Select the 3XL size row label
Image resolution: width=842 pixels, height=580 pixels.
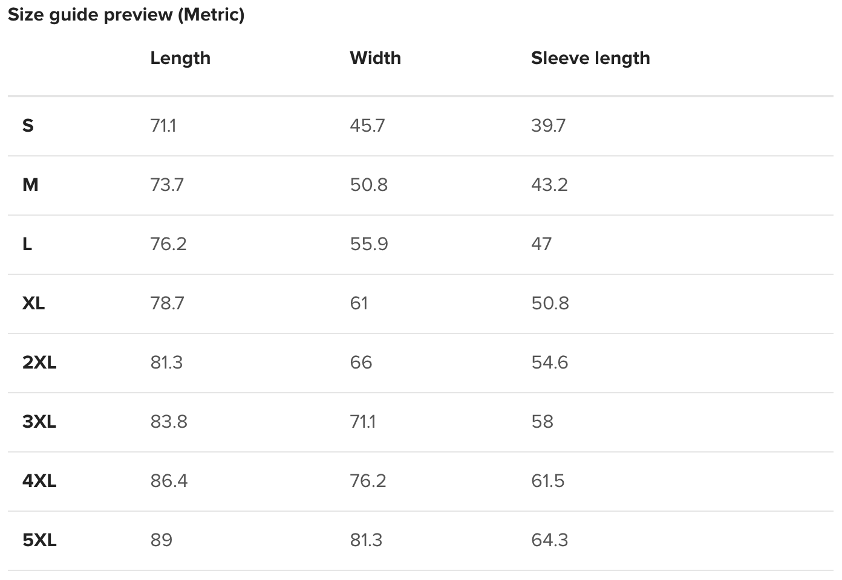(x=39, y=422)
